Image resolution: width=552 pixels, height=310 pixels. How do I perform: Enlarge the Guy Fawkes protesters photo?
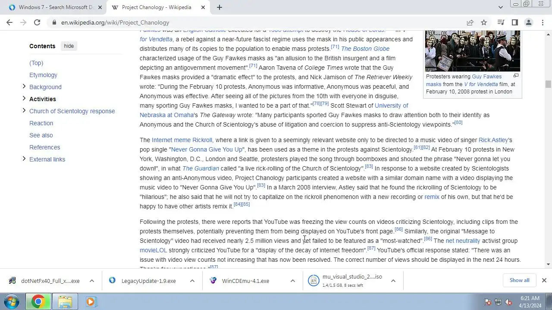coord(472,51)
